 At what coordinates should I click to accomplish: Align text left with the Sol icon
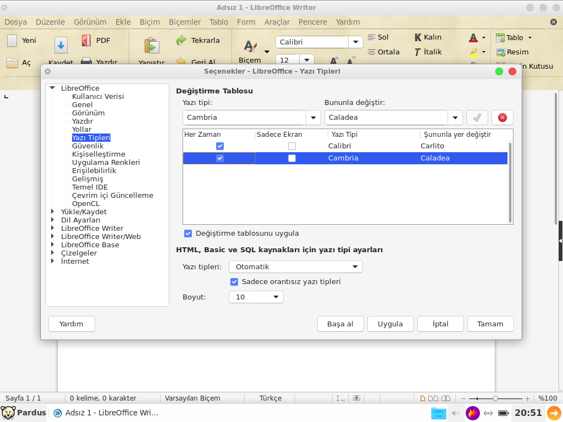372,37
